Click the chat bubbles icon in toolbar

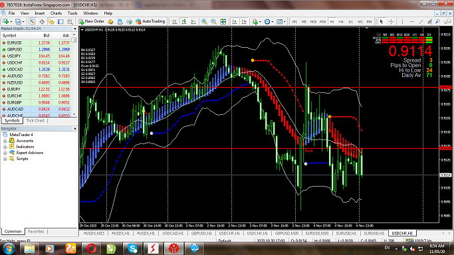447,21
